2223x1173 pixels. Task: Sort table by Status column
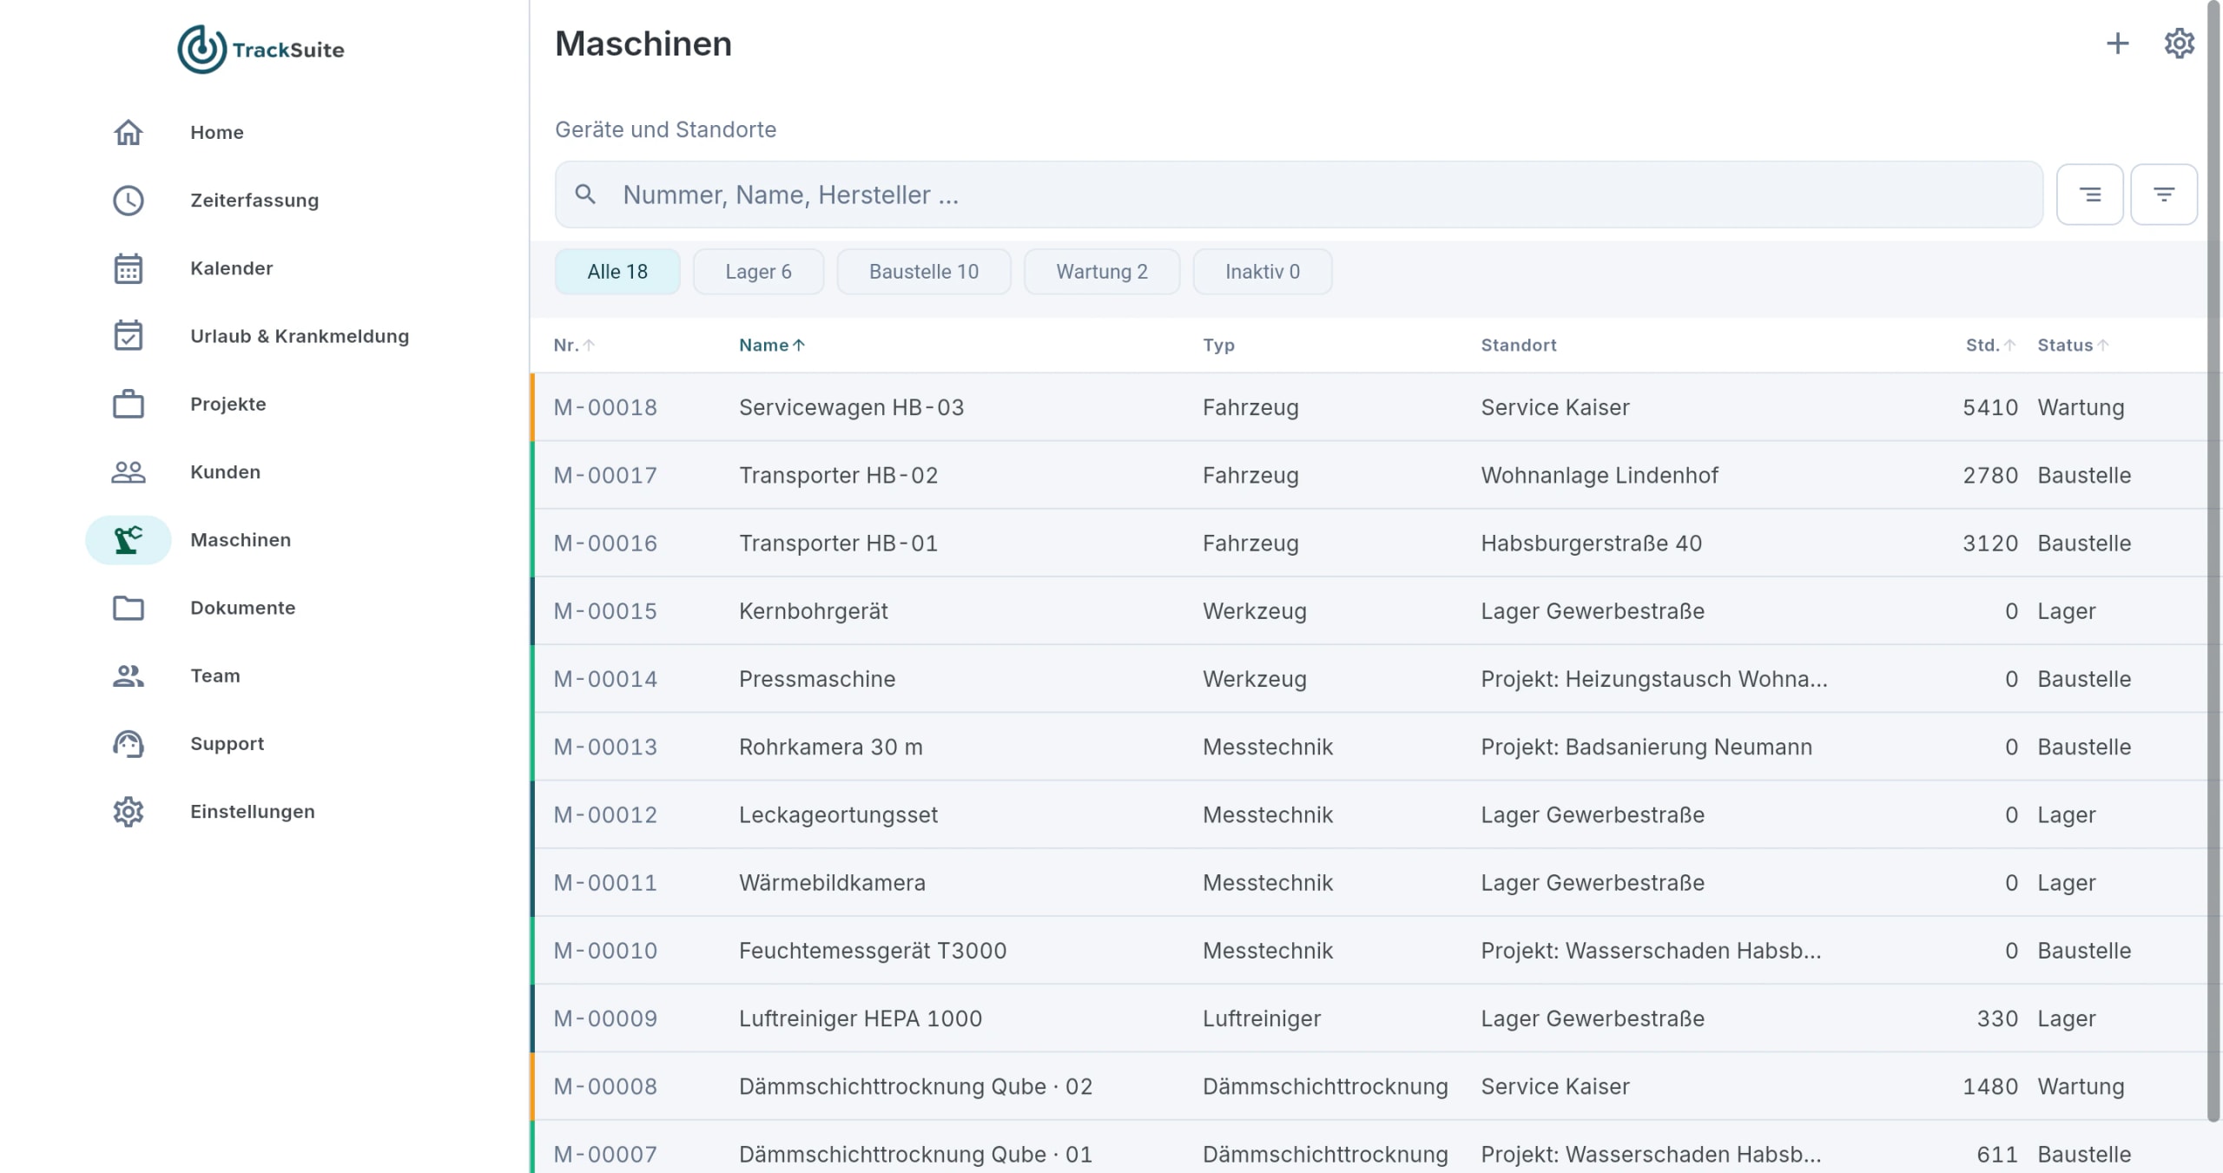click(2073, 346)
